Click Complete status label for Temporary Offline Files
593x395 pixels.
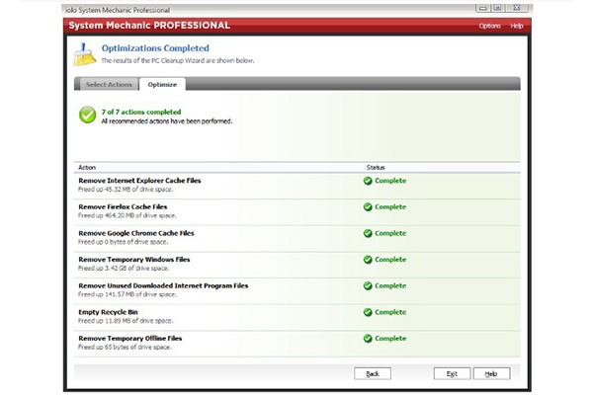point(390,339)
